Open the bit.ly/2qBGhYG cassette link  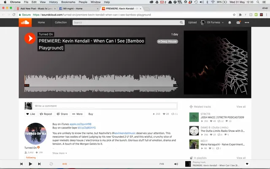coord(86,128)
